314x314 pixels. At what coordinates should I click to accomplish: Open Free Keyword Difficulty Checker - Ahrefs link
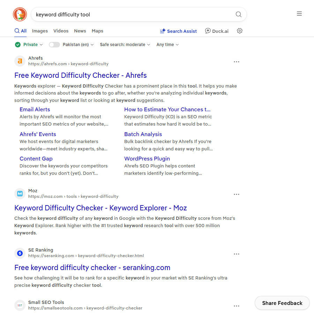pyautogui.click(x=81, y=75)
